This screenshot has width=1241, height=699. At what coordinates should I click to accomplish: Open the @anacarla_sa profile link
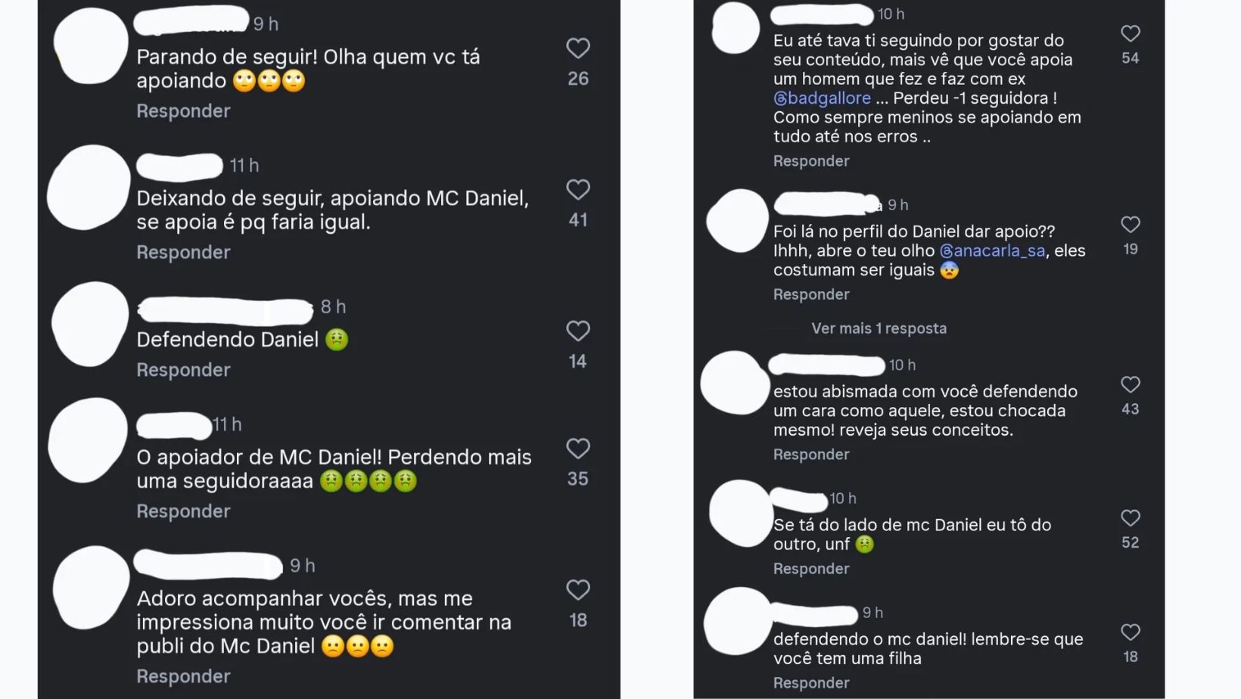point(993,250)
